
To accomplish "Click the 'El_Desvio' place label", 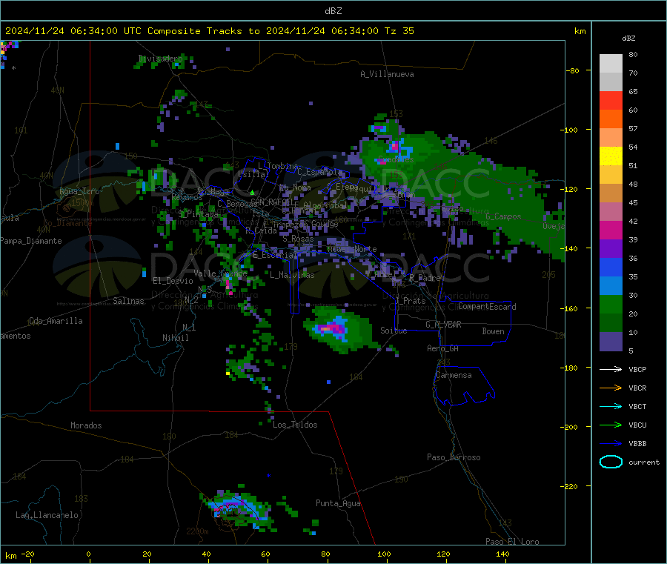I will coord(173,281).
